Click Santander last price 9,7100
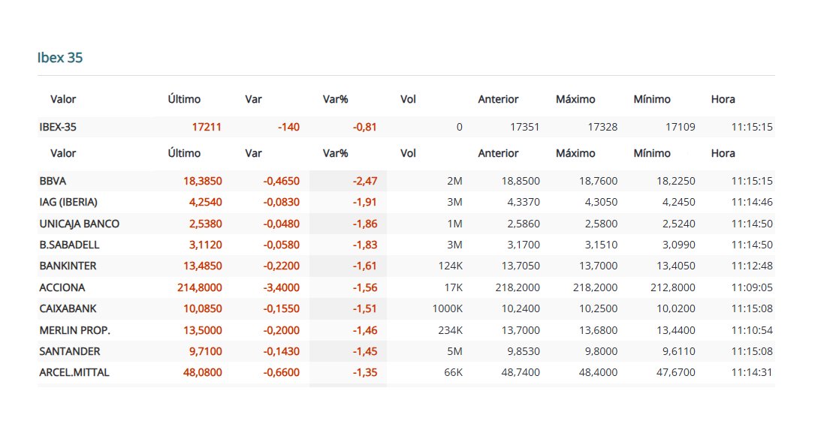839x430 pixels. (206, 351)
